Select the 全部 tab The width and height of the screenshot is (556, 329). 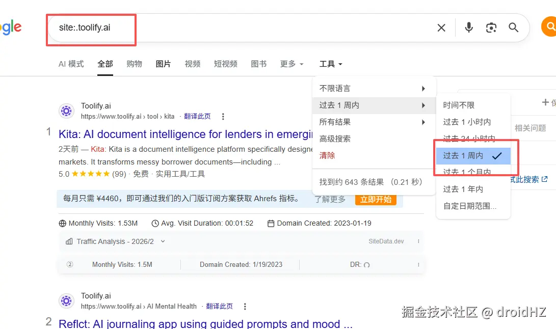(x=105, y=64)
